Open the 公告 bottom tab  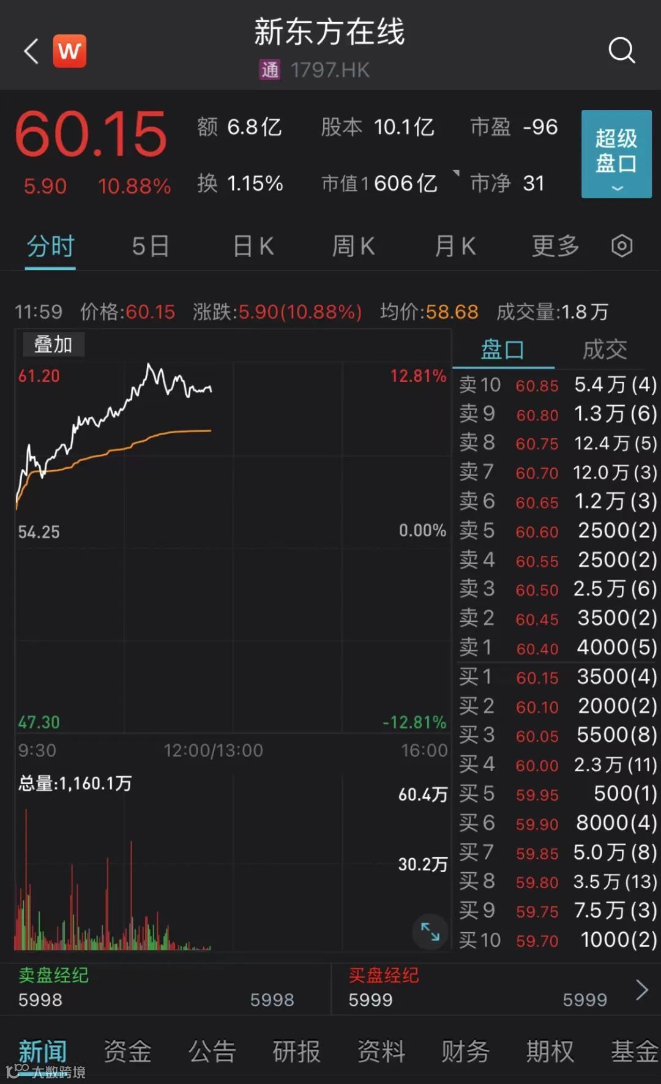click(x=212, y=1052)
